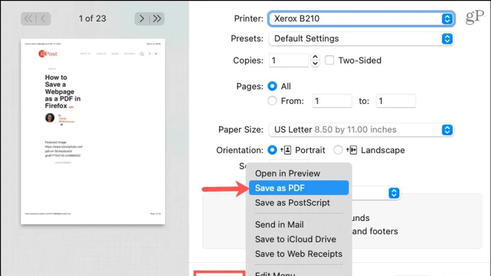The width and height of the screenshot is (491, 276).
Task: Enable the Two-Sided checkbox
Action: pyautogui.click(x=329, y=61)
